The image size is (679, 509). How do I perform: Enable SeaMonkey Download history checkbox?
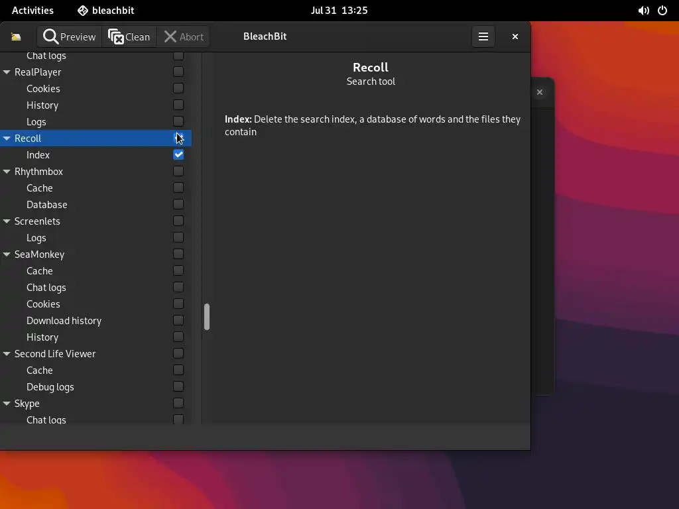tap(178, 320)
